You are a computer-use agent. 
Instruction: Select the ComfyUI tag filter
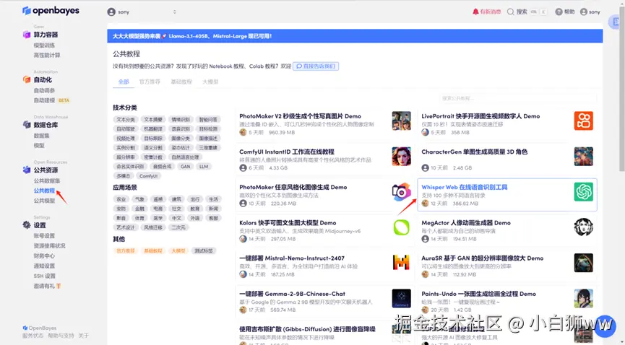pyautogui.click(x=148, y=176)
